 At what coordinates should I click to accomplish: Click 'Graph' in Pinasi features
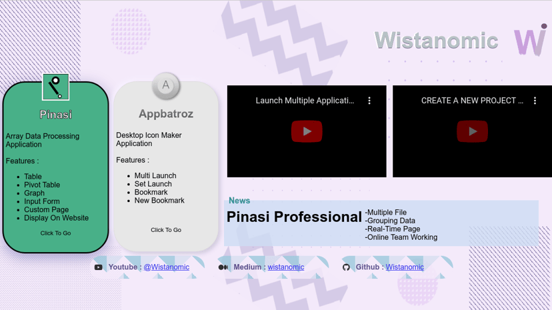(34, 193)
